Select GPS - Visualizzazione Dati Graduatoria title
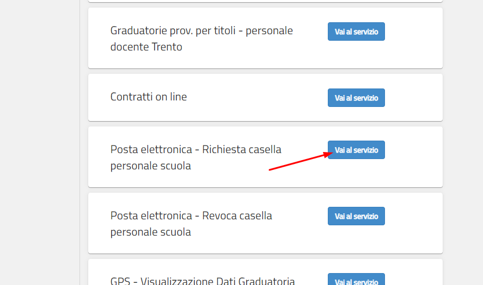The height and width of the screenshot is (285, 483). tap(203, 281)
